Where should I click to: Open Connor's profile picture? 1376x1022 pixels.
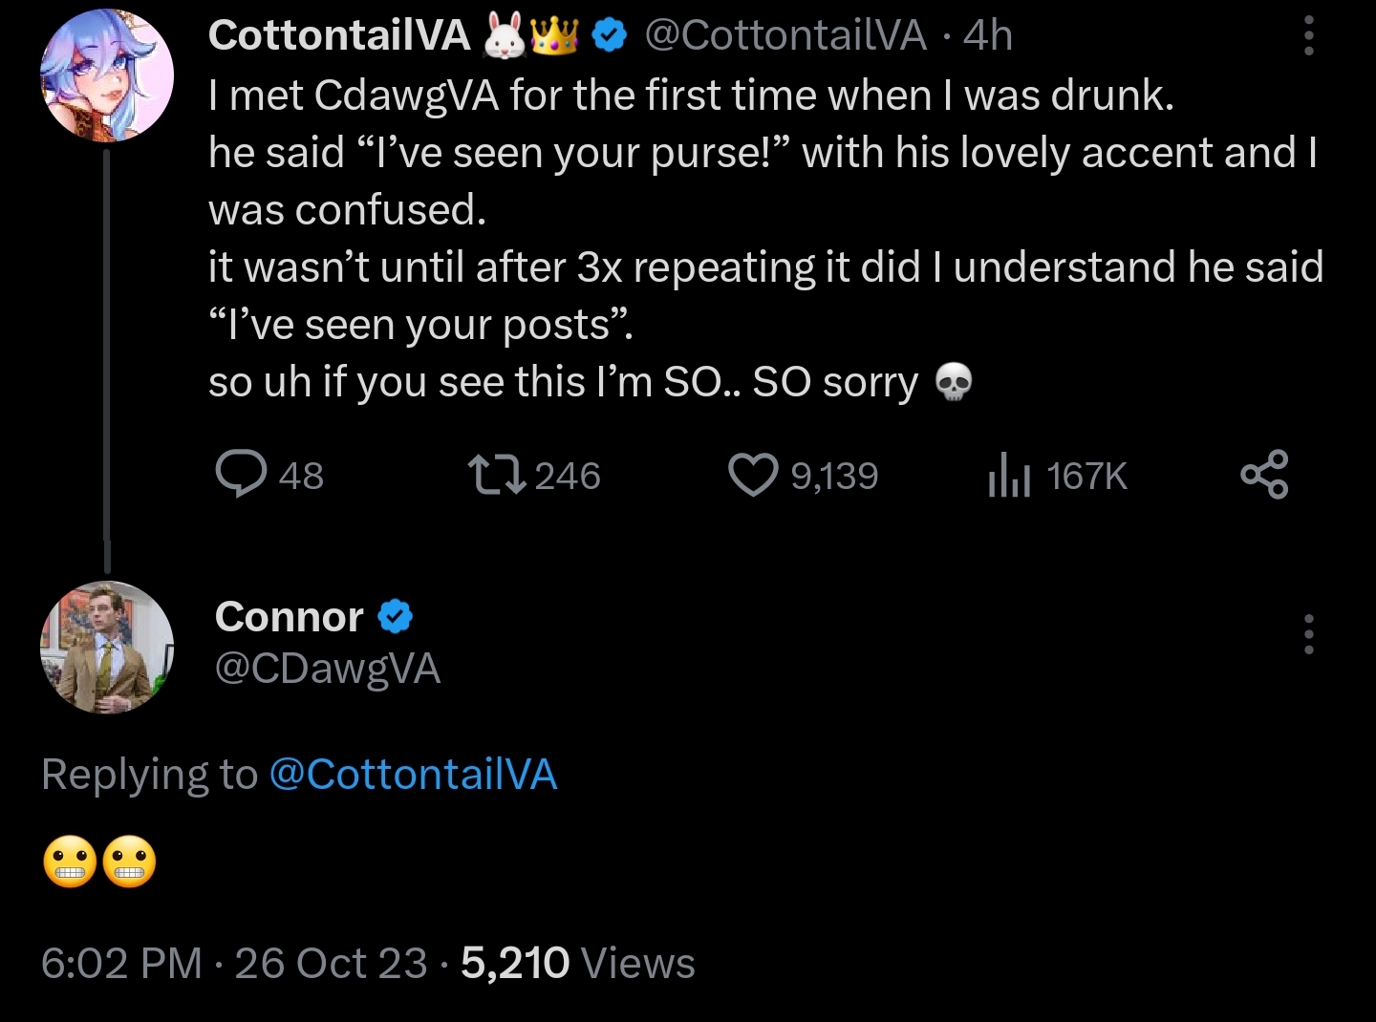[x=107, y=647]
